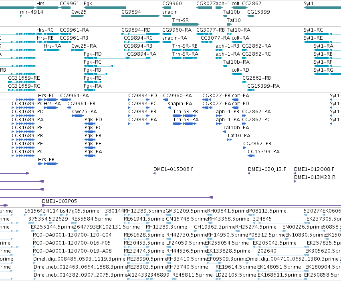Select protein CG9961-PA
This screenshot has width=341, height=281.
75,96
